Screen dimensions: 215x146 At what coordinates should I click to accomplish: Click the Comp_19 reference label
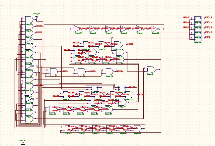point(109,76)
